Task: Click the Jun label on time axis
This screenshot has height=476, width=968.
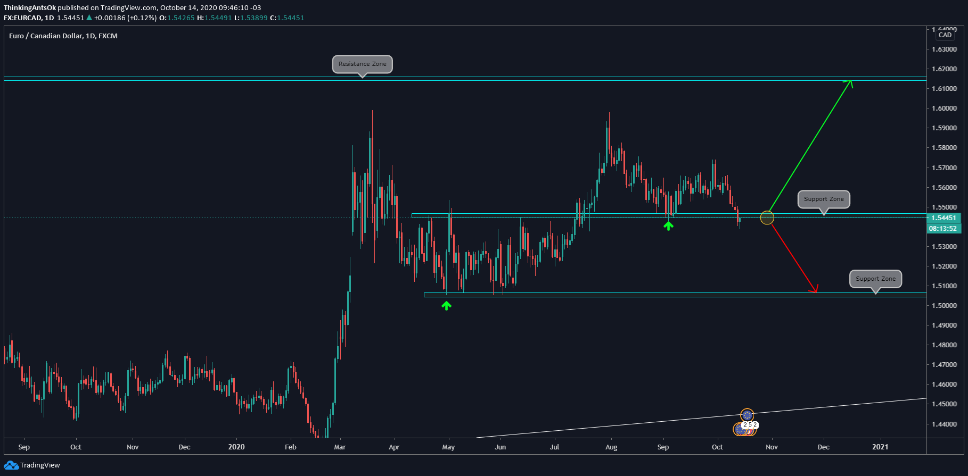Action: (x=501, y=447)
